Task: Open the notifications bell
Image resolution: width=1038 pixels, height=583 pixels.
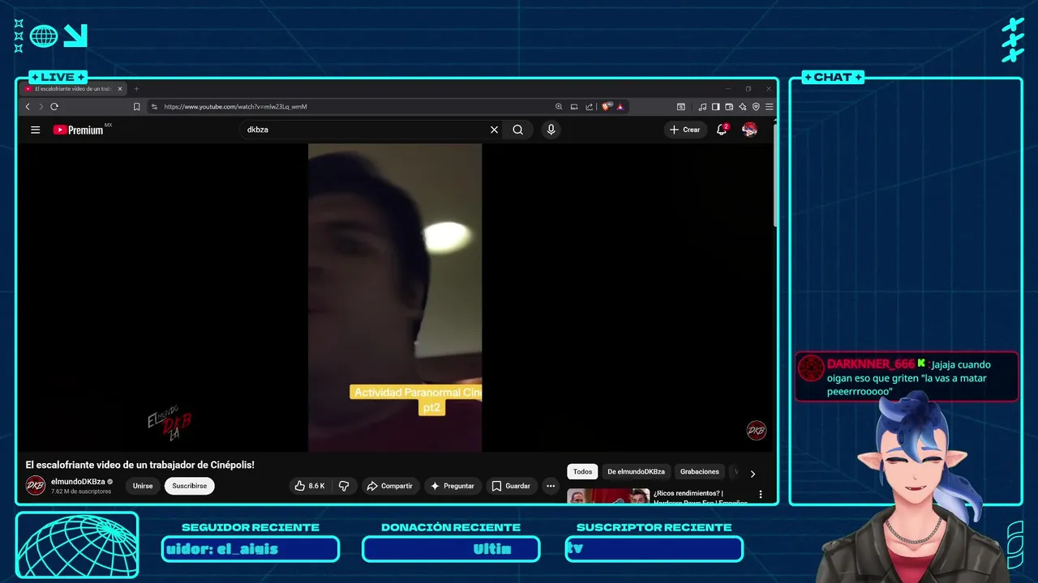Action: (722, 130)
